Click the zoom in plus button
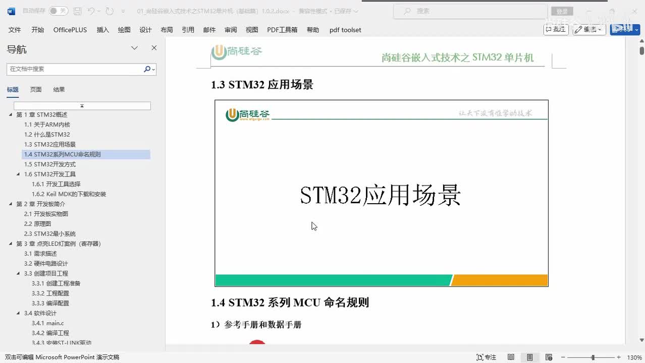Image resolution: width=645 pixels, height=363 pixels. pyautogui.click(x=619, y=357)
